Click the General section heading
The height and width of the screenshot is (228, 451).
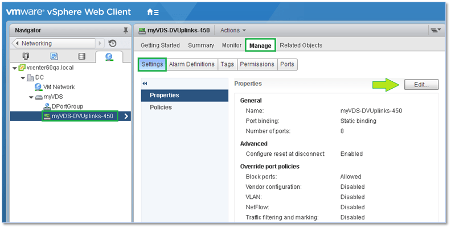tap(251, 101)
